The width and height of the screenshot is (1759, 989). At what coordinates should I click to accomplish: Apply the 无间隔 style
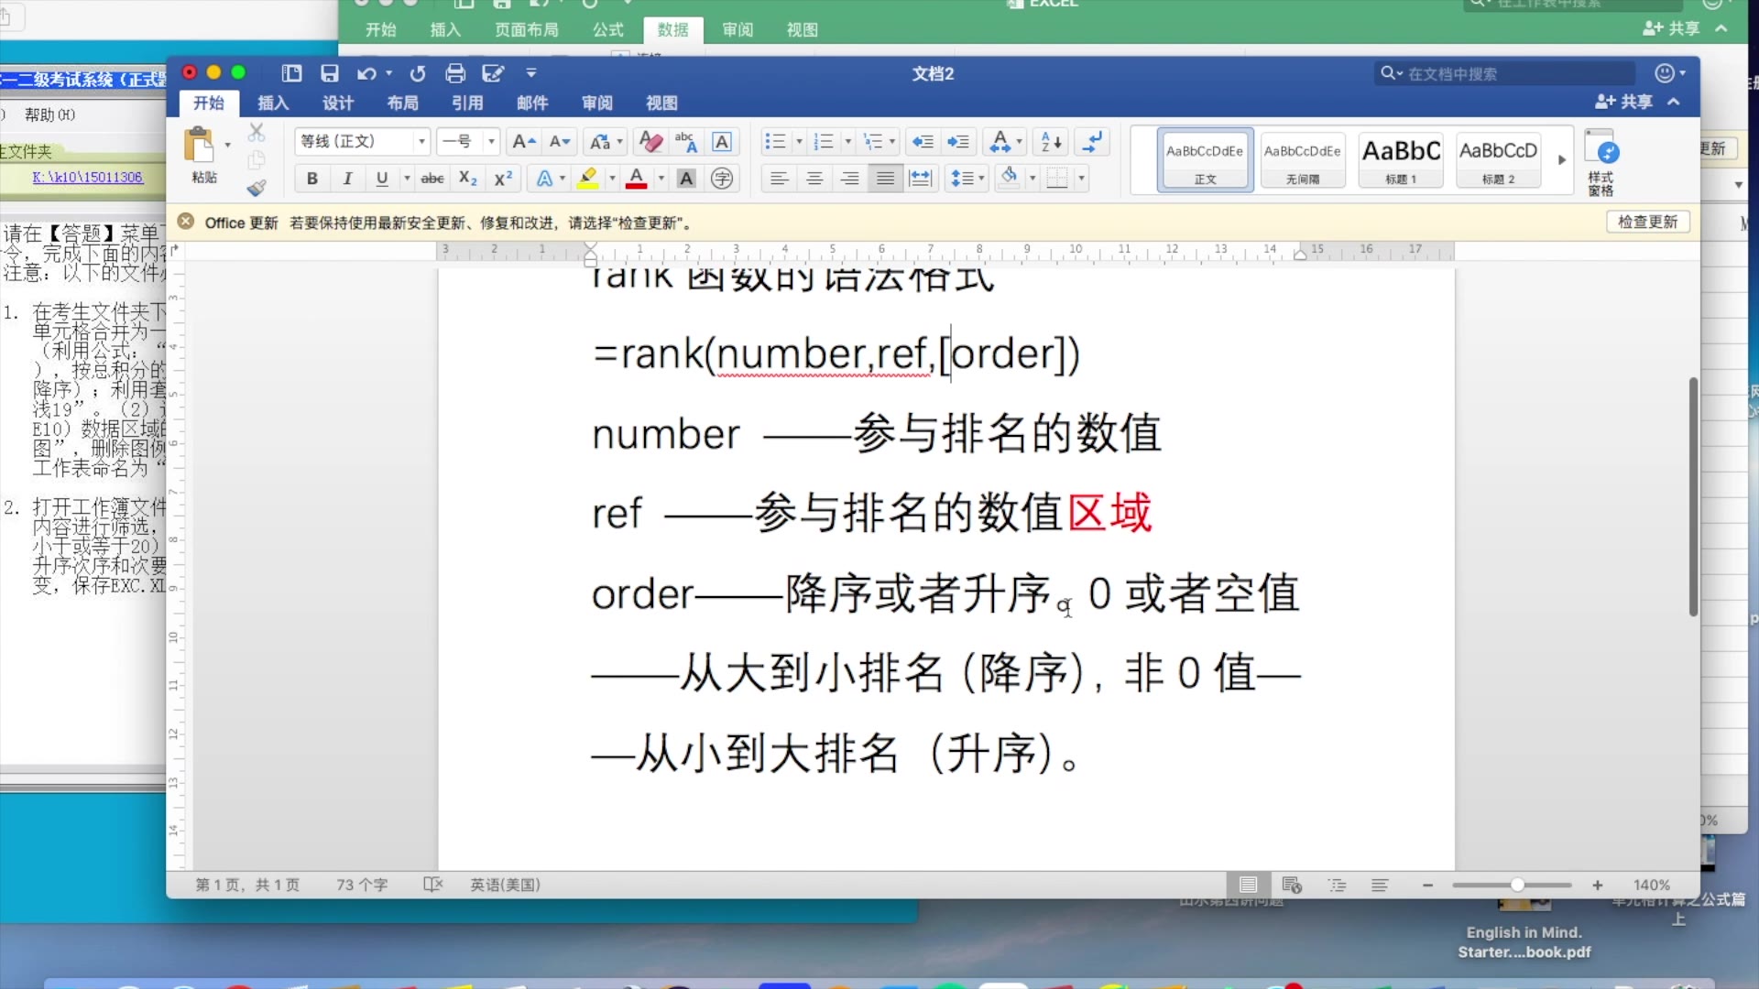(1303, 159)
